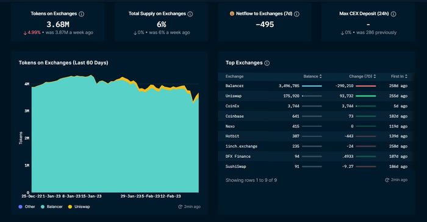Click the -495 netflow value

(x=265, y=24)
